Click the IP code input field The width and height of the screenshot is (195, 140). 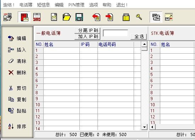click(x=116, y=33)
